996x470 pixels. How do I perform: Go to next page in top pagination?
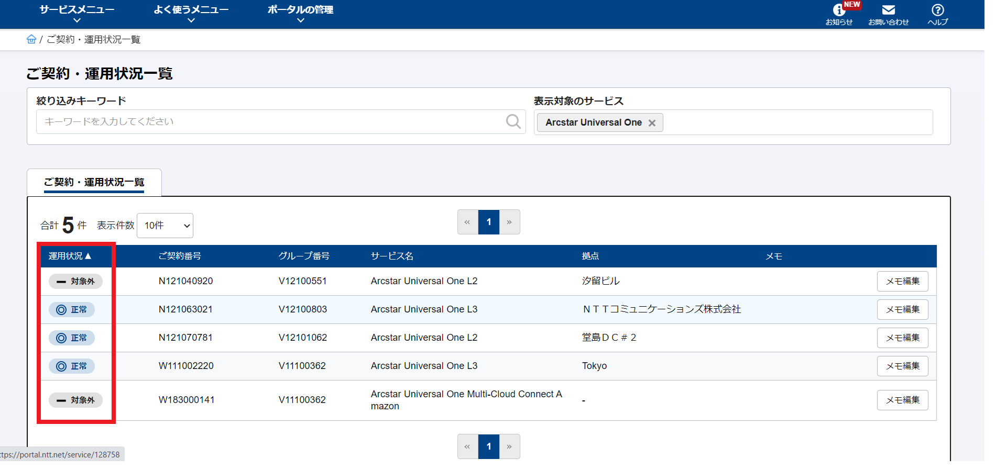(509, 222)
